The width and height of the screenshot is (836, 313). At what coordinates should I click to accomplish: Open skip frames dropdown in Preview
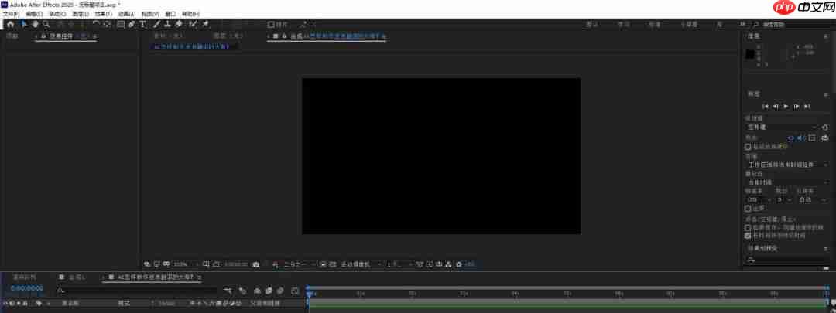pyautogui.click(x=783, y=199)
